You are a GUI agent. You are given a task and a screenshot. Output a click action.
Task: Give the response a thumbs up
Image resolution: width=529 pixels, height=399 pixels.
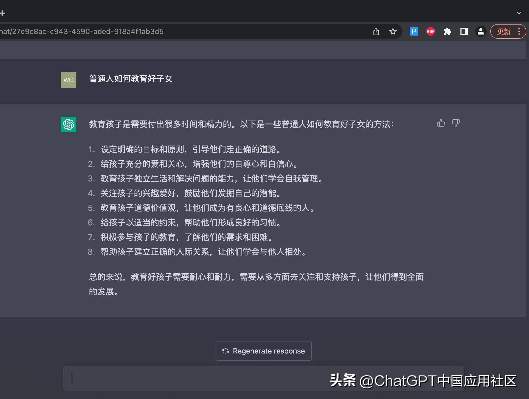(x=441, y=123)
